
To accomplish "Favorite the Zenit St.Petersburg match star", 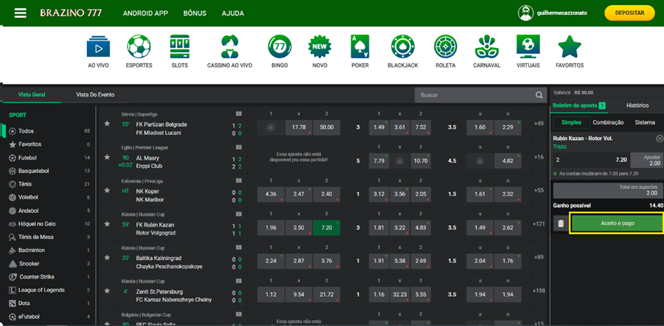I will point(107,291).
